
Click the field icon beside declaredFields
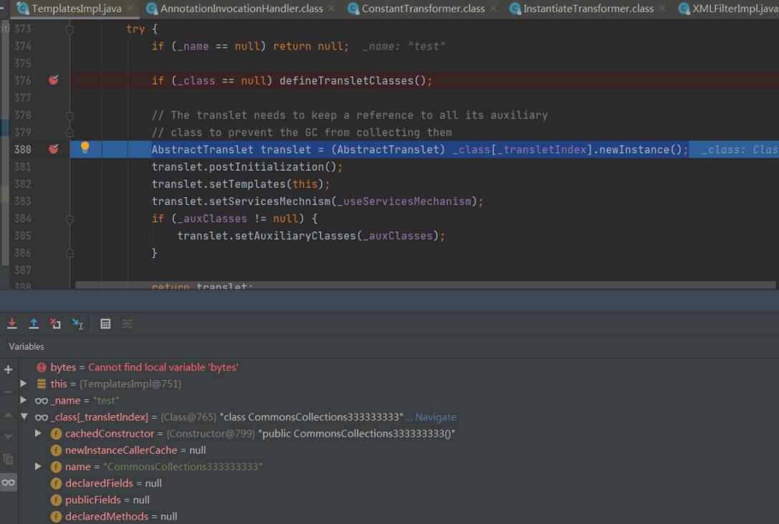(56, 483)
